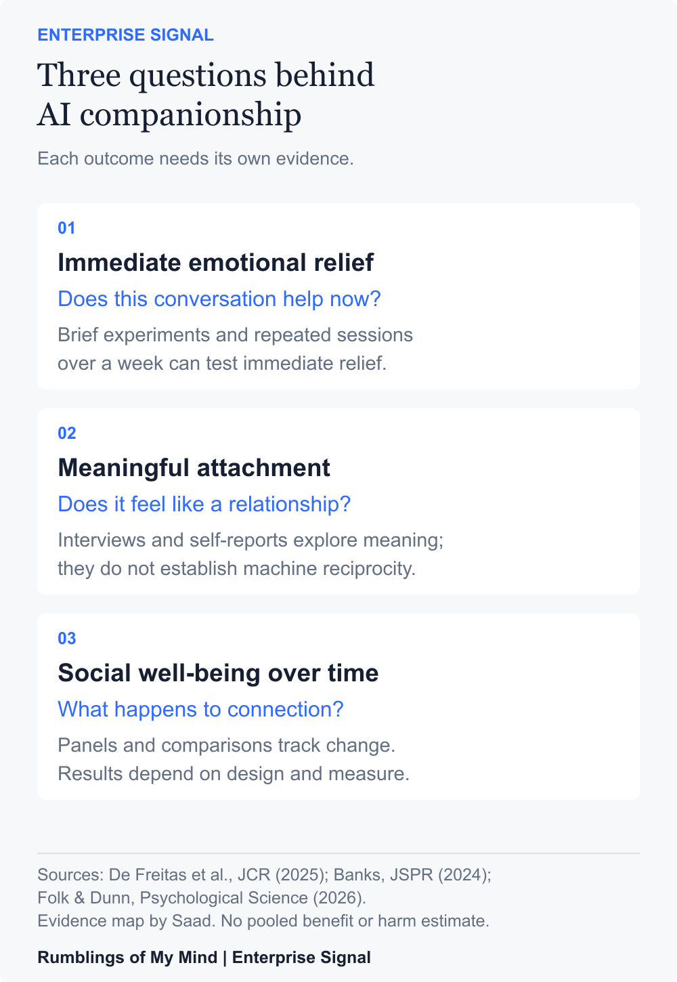The image size is (677, 982).
Task: Select text about interviews and self-reports
Action: [250, 554]
